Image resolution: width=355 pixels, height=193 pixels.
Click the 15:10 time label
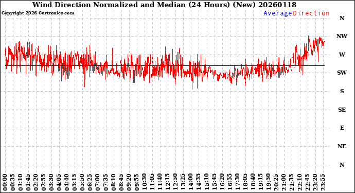click(206, 183)
